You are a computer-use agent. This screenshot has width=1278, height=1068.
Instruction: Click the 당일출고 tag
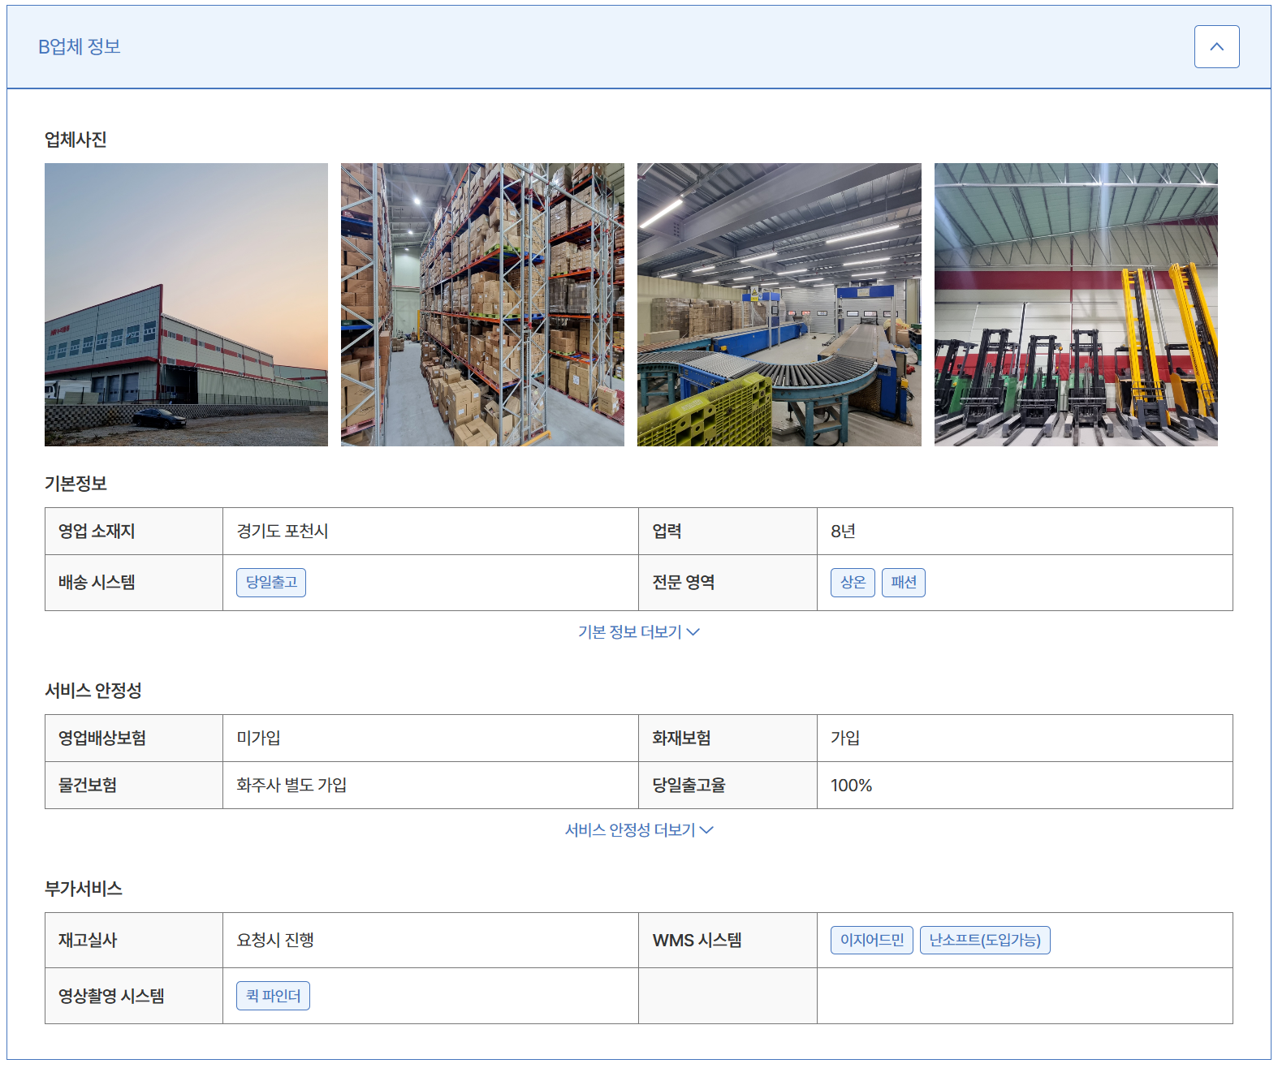[x=271, y=583]
